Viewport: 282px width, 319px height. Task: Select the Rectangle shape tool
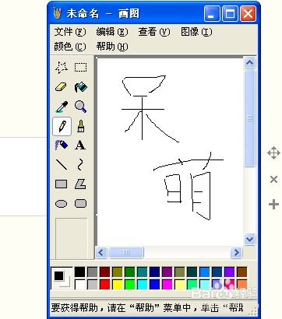(x=62, y=184)
